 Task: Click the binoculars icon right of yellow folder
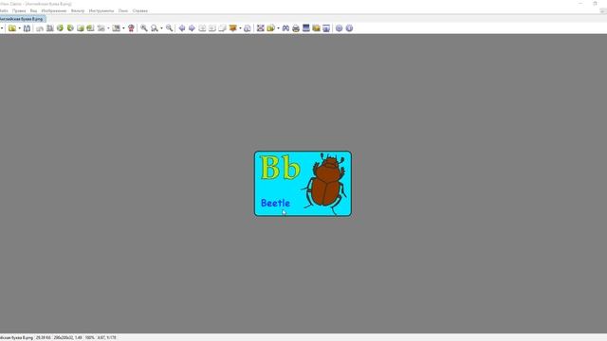coord(285,28)
